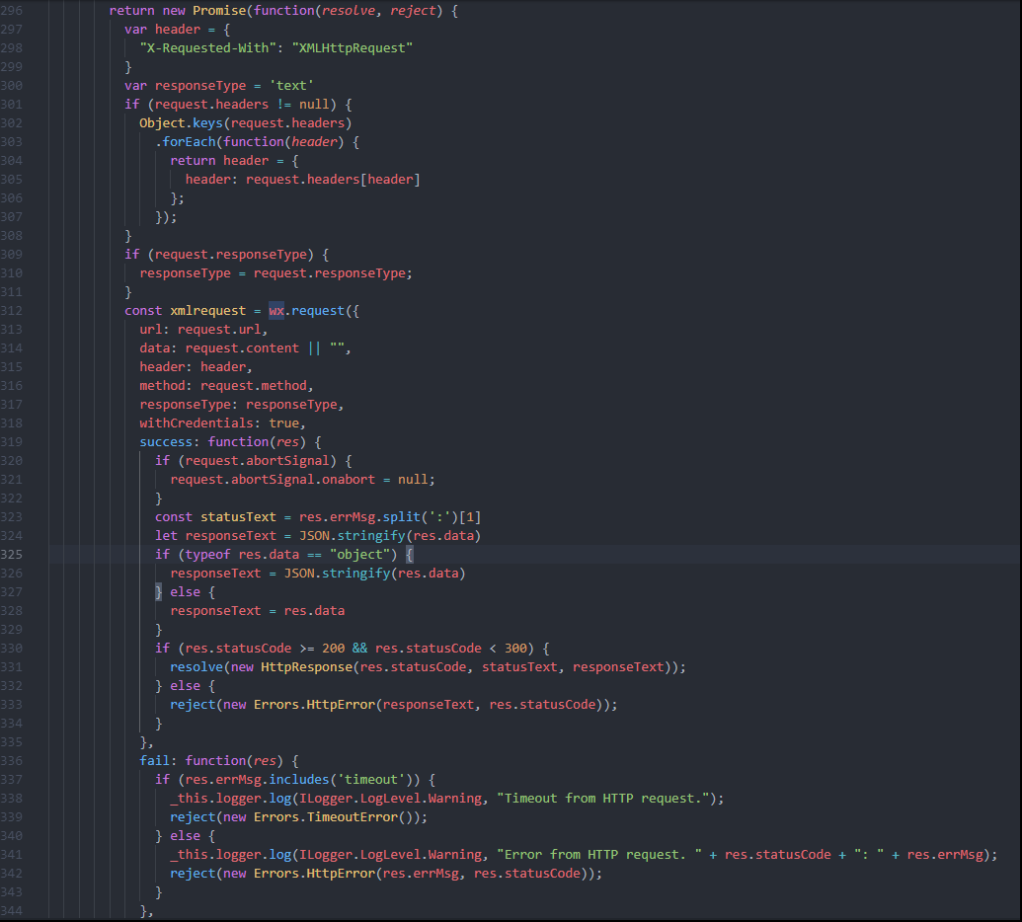This screenshot has width=1022, height=922.
Task: Click request.content on the data line
Action: 242,348
